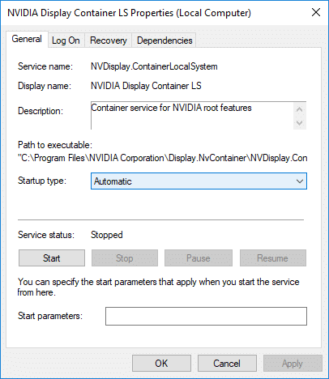Click the NVDisplay.ContainerLocalSystem service name value
329x379 pixels.
tap(154, 66)
